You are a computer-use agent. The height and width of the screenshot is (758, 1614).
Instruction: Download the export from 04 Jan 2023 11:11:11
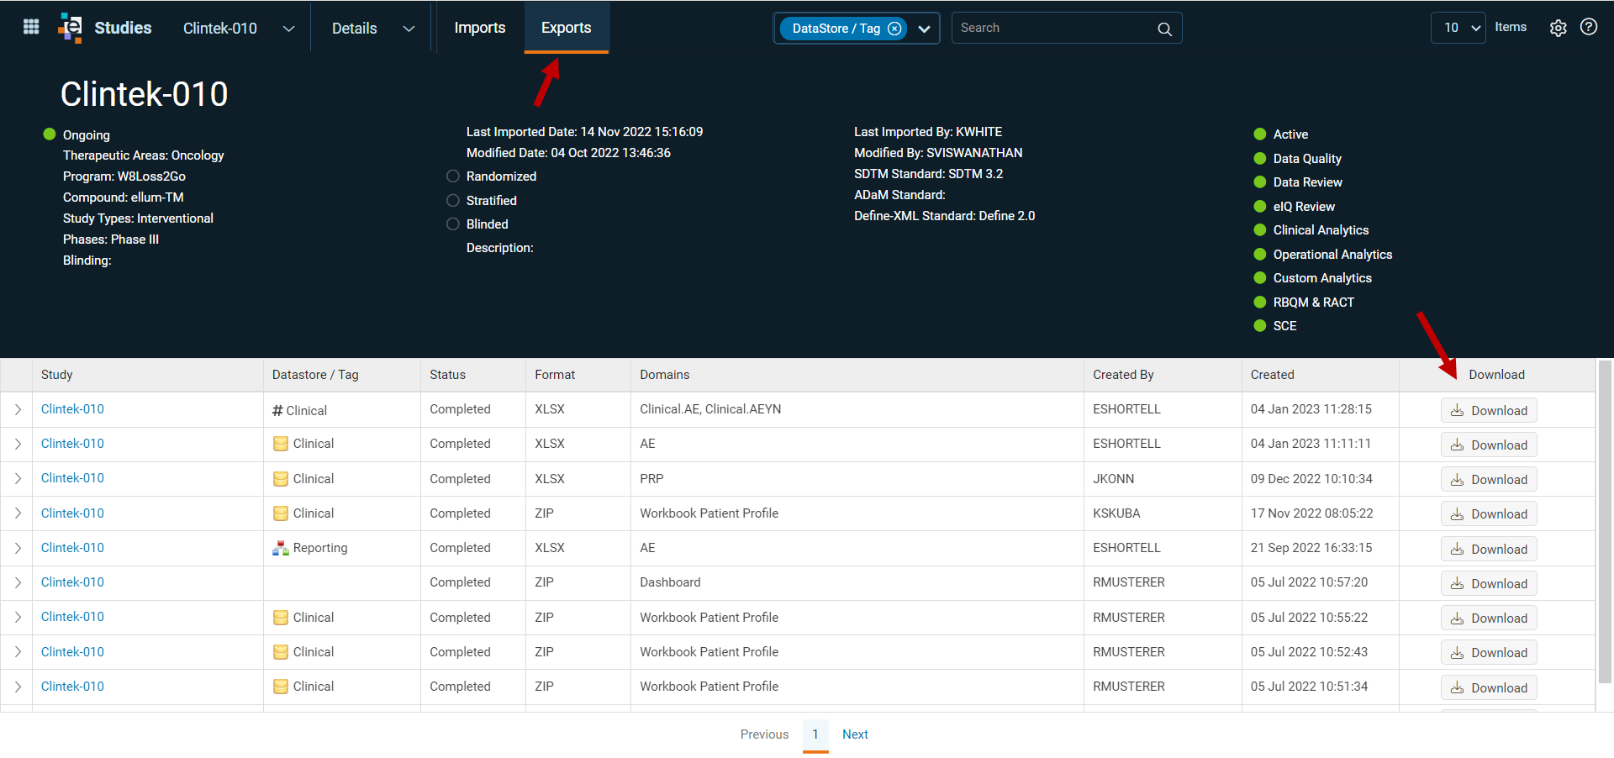click(x=1489, y=445)
